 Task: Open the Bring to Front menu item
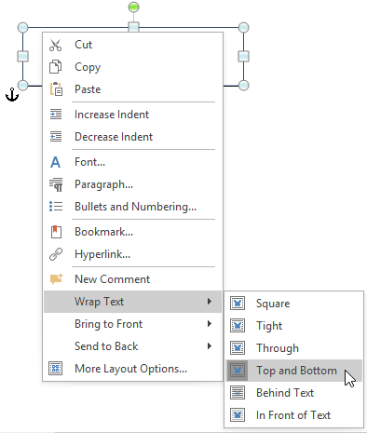coord(132,324)
